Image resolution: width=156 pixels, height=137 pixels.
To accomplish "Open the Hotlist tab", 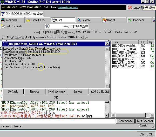I will pyautogui.click(x=114, y=20).
